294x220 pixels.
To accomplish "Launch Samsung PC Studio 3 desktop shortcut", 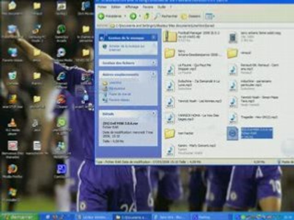I will 37,33.
